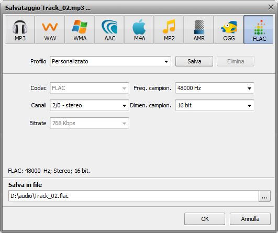
Task: Click the Elimina button
Action: 236,61
